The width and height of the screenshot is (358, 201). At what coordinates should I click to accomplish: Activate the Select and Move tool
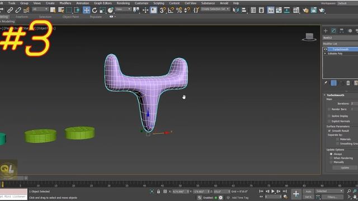coord(86,10)
